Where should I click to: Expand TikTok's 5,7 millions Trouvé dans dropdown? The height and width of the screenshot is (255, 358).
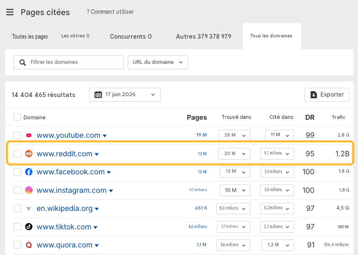234,227
